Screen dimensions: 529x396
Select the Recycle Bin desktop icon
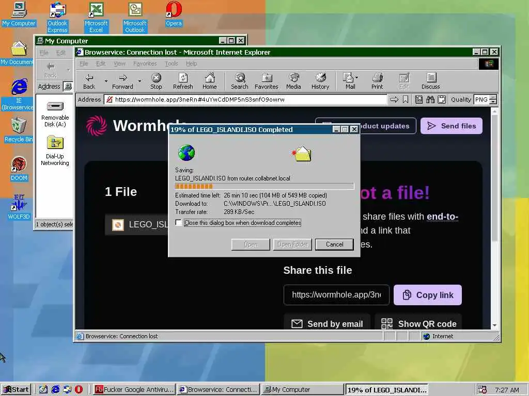(19, 130)
